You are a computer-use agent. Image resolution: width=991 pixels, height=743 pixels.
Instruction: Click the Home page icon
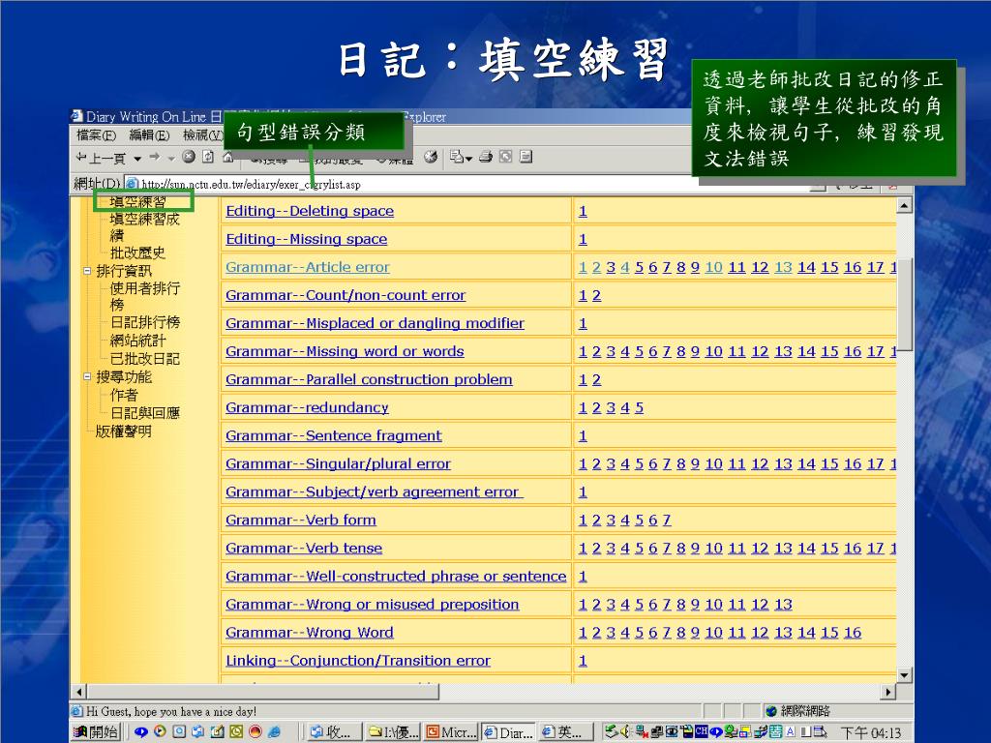[x=227, y=157]
